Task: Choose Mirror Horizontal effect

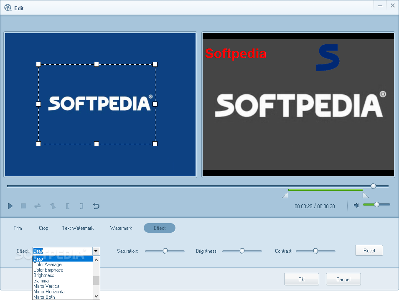Action: pos(63,292)
